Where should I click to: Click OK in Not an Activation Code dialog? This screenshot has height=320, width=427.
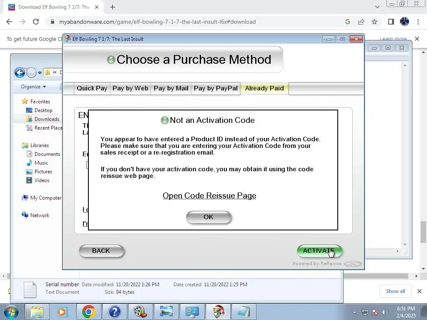[x=209, y=217]
